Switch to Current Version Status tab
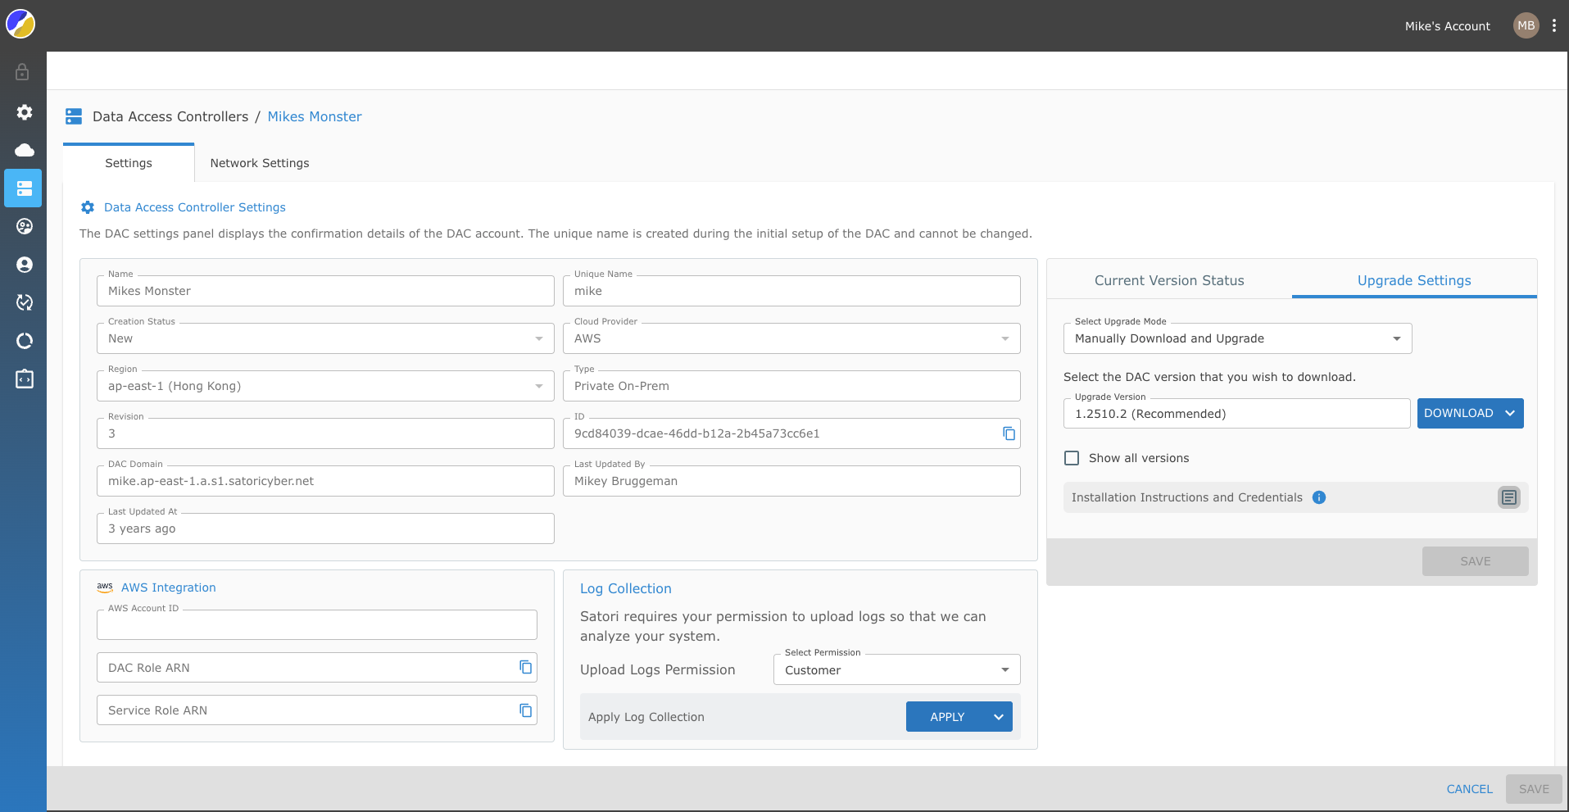 [1169, 280]
